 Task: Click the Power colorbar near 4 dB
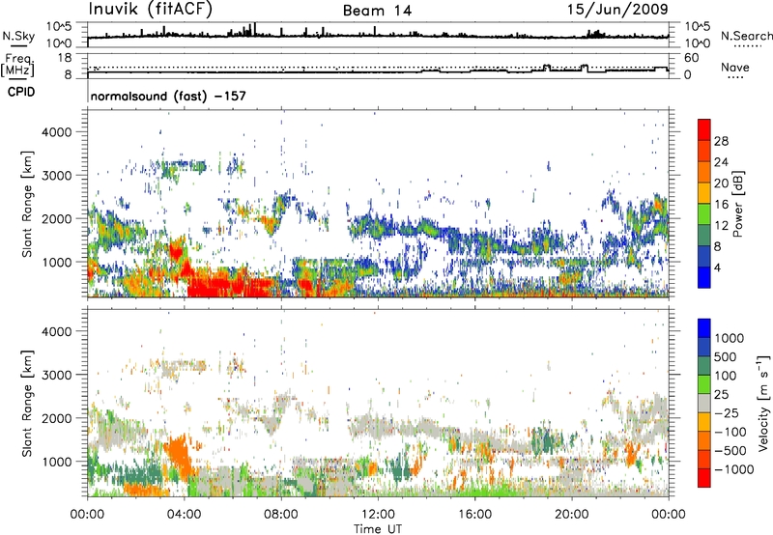[704, 267]
